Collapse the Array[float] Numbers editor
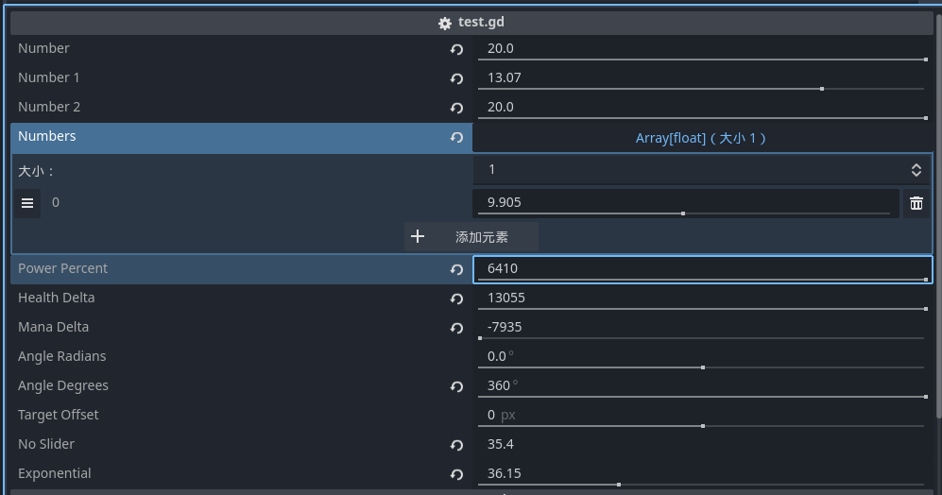The image size is (942, 495). 700,138
